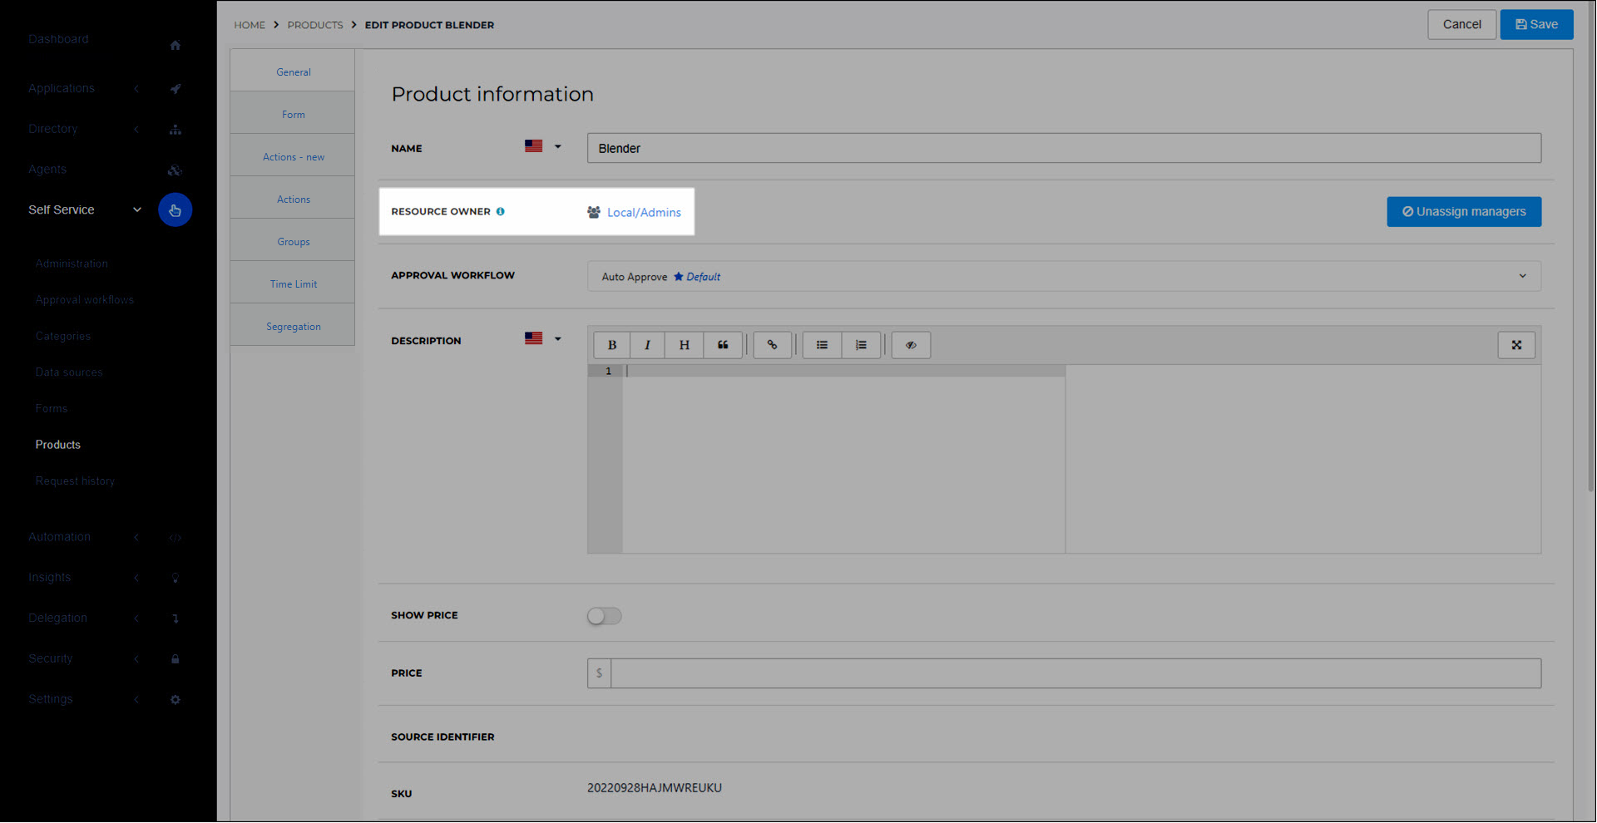The image size is (1597, 823).
Task: Enable the Show Price toggle
Action: coord(604,615)
